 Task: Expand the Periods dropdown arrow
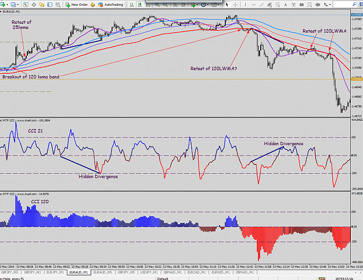[x=208, y=5]
